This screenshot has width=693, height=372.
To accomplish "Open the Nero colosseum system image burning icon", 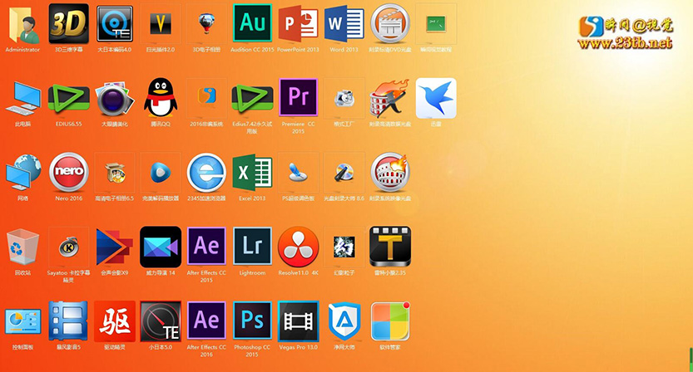I will (390, 172).
